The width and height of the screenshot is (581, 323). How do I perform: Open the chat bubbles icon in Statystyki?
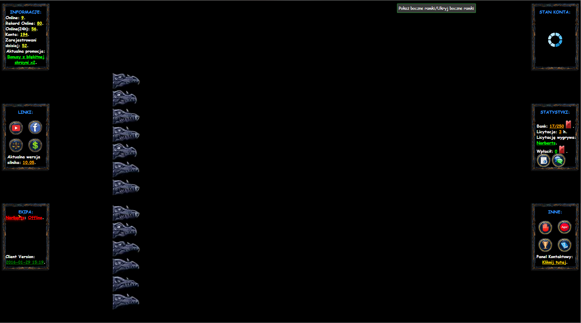point(558,160)
